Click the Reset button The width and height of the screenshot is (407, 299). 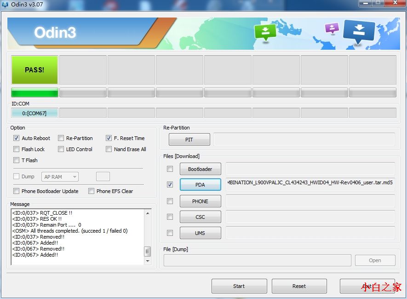tap(299, 286)
